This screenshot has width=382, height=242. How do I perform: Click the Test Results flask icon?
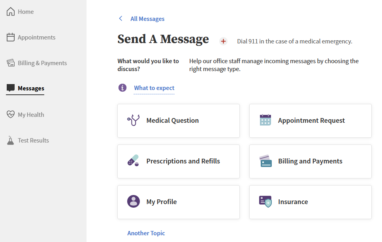[10, 140]
